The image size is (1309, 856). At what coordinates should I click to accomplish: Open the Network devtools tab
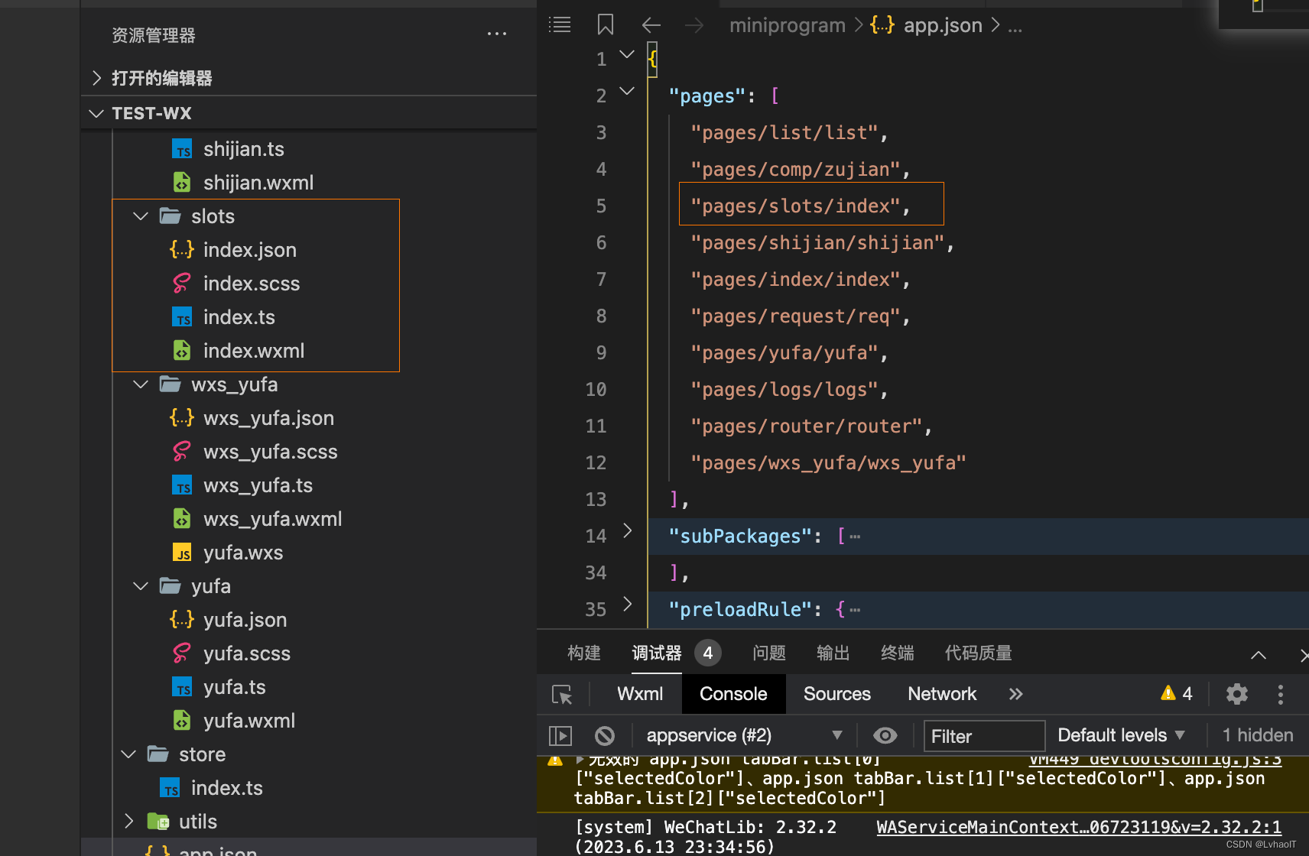point(942,694)
